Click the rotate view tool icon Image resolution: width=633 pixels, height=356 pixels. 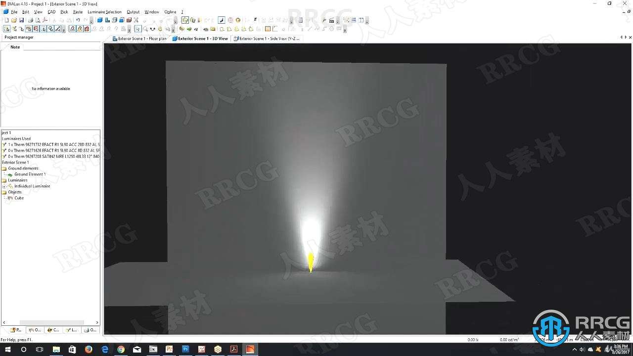click(153, 29)
